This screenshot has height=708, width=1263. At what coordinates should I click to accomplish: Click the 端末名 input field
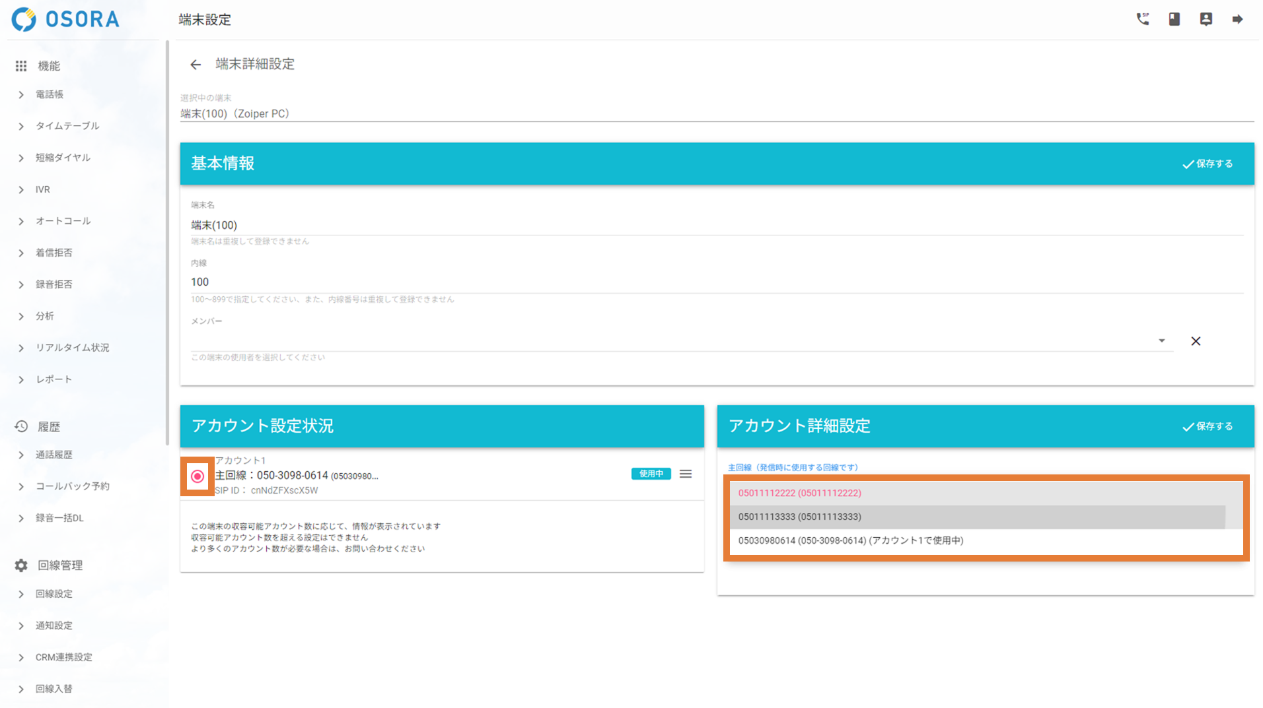coord(716,225)
